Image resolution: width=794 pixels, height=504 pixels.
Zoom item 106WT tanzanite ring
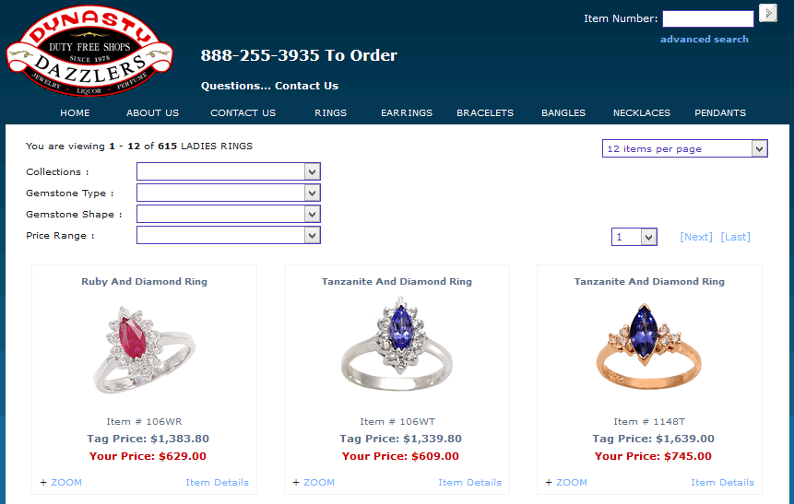click(314, 482)
